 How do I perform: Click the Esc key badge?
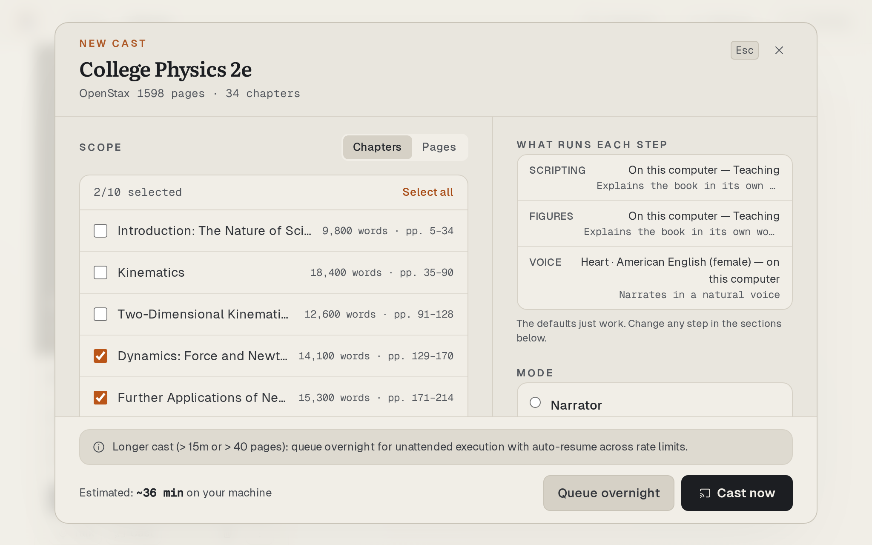click(744, 50)
